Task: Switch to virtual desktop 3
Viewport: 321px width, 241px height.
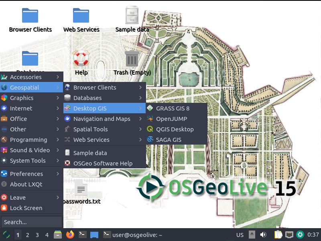Action: (37, 235)
